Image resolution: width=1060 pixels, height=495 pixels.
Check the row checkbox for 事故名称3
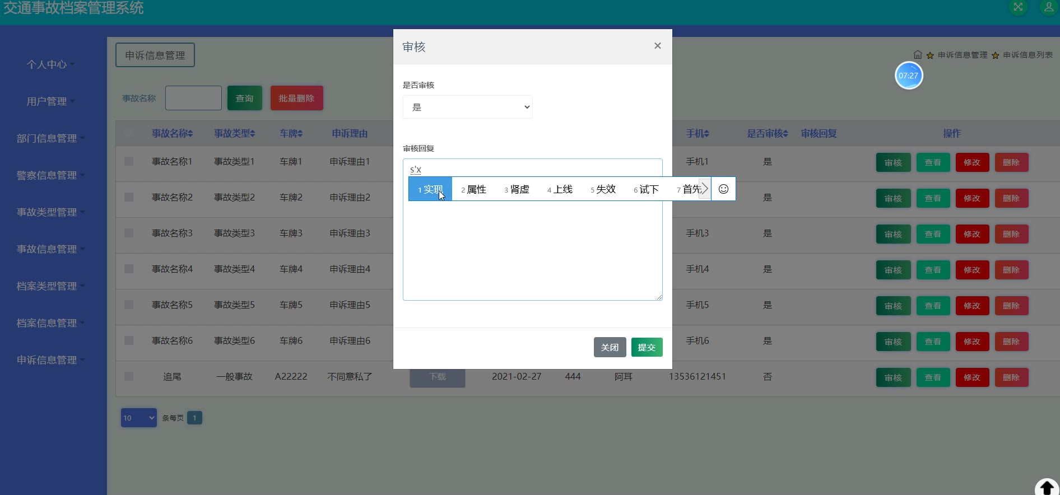coord(129,233)
